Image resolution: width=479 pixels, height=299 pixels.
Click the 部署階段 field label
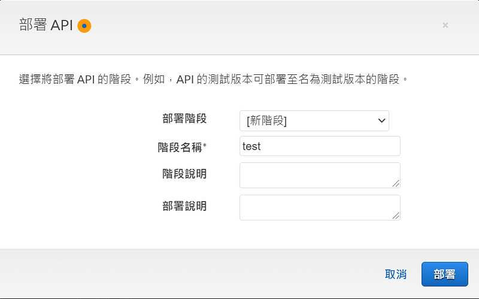pyautogui.click(x=184, y=119)
